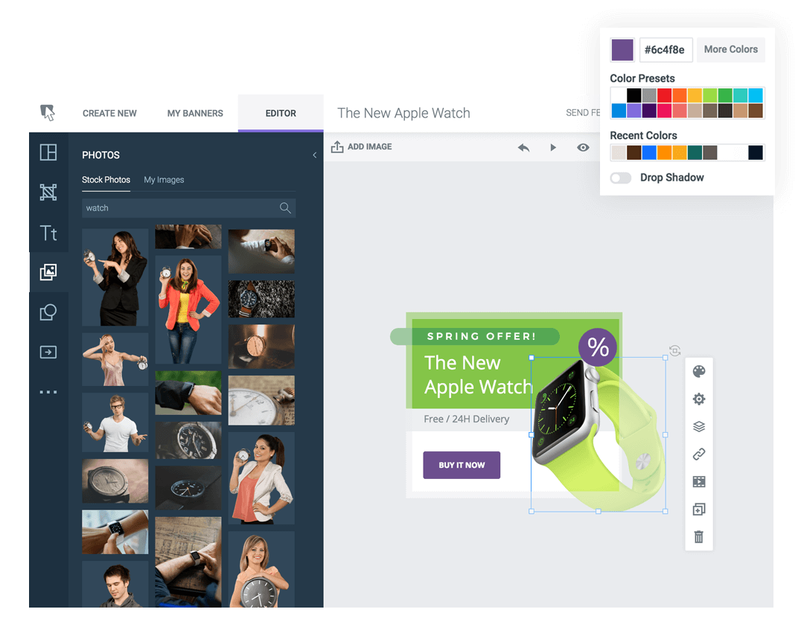Open the My Banners tab
Image resolution: width=804 pixels, height=644 pixels.
tap(195, 113)
